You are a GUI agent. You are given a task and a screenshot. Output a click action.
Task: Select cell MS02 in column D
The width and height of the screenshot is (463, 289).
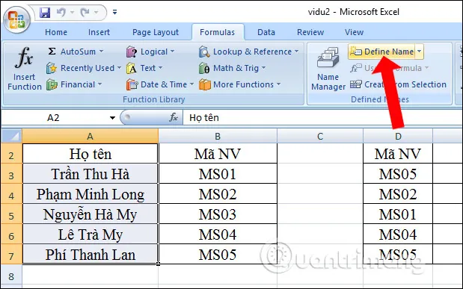point(398,193)
